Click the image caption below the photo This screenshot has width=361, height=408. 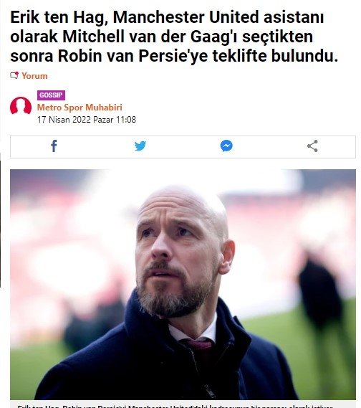(x=175, y=406)
